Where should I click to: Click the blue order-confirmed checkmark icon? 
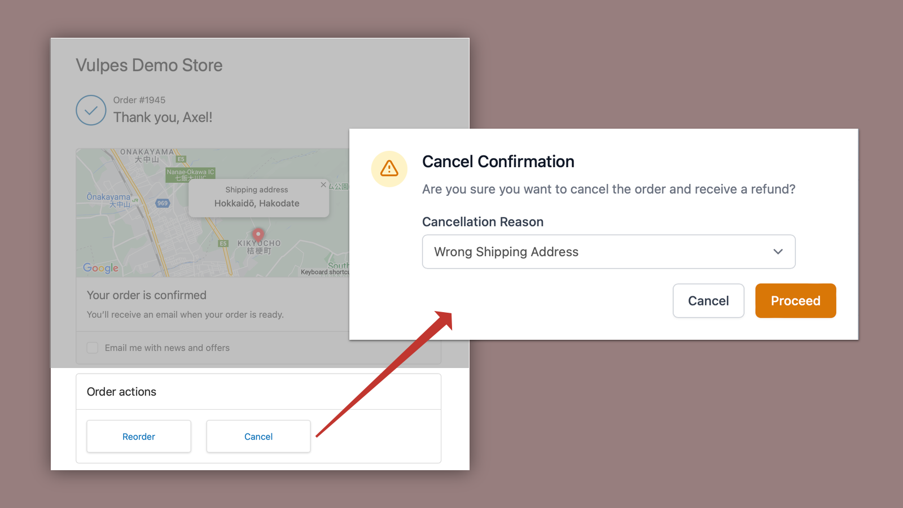91,111
